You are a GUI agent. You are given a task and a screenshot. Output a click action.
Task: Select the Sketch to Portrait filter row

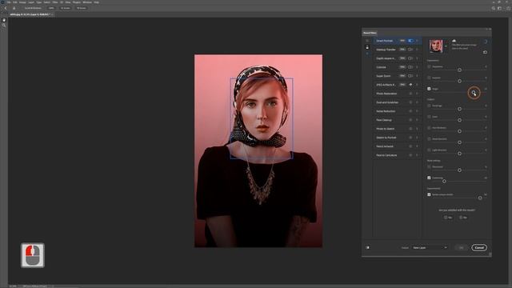(397, 138)
